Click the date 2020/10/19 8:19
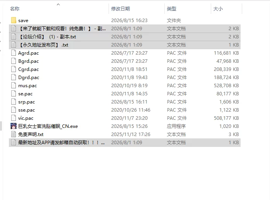 point(129,86)
